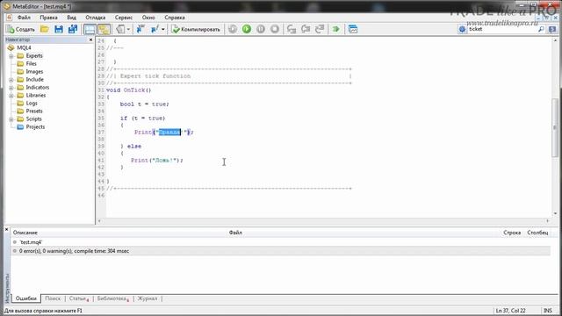Click the code editor vertical scrollbar thumb
This screenshot has height=316, width=562.
[x=555, y=128]
